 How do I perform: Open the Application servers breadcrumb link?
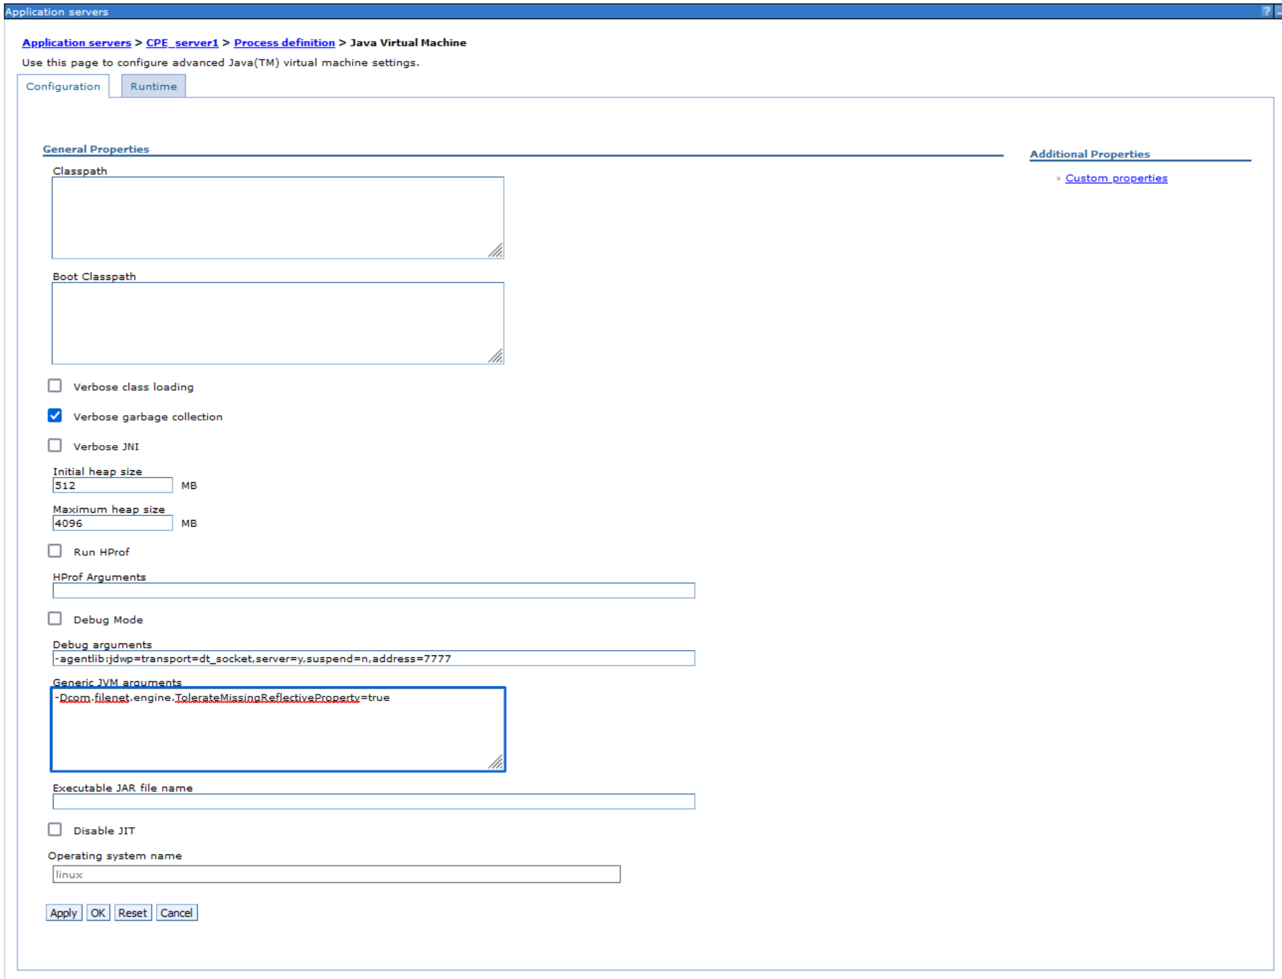pyautogui.click(x=76, y=42)
